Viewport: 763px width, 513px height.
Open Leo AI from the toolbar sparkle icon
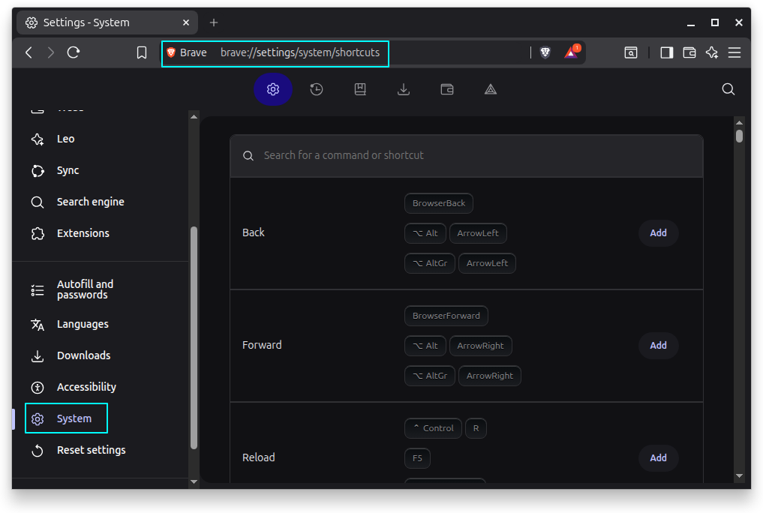pos(712,52)
